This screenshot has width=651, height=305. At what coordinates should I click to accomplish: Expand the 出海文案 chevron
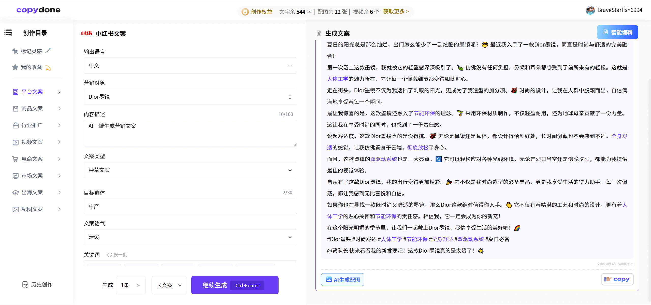(x=59, y=192)
